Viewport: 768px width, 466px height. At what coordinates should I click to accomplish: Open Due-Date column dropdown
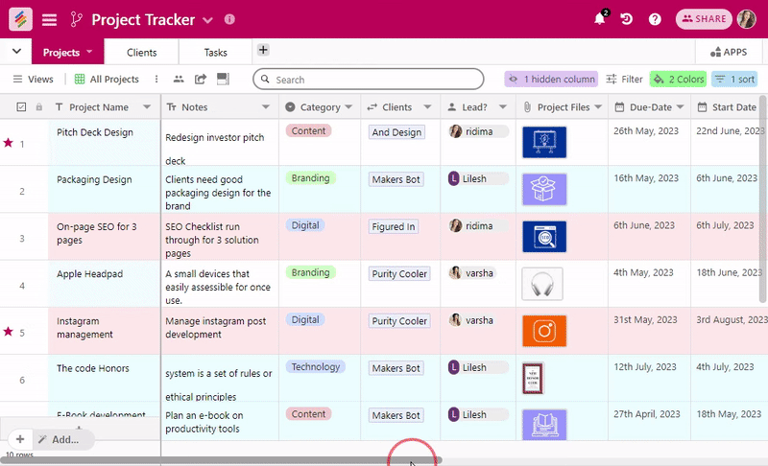click(680, 107)
